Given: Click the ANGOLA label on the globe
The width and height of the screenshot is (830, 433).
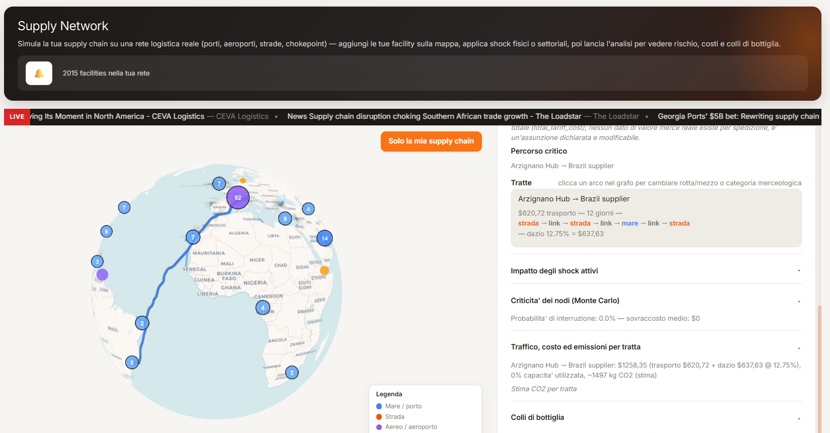Looking at the screenshot, I should [278, 340].
